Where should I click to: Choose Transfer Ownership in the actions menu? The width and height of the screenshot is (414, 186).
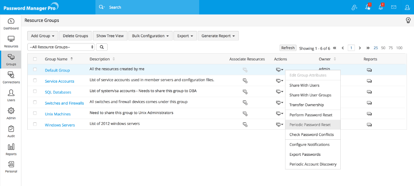click(306, 105)
